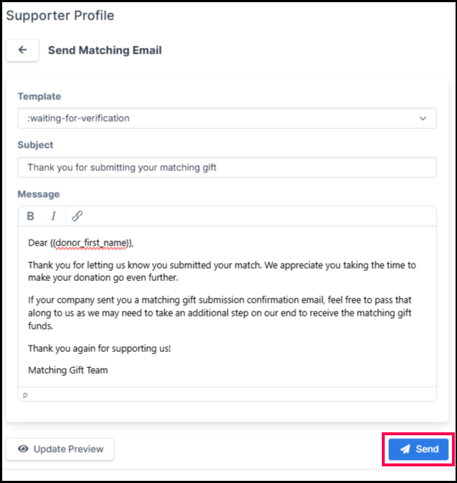Click the back arrow icon
The width and height of the screenshot is (457, 483).
point(22,51)
